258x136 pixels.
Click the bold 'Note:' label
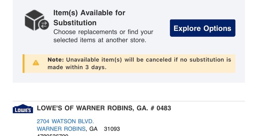(55, 60)
